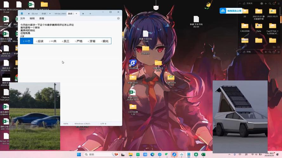This screenshot has height=158, width=282.
Task: Select 新建 文本文档 (7).txt desktop file
Action: (146, 36)
